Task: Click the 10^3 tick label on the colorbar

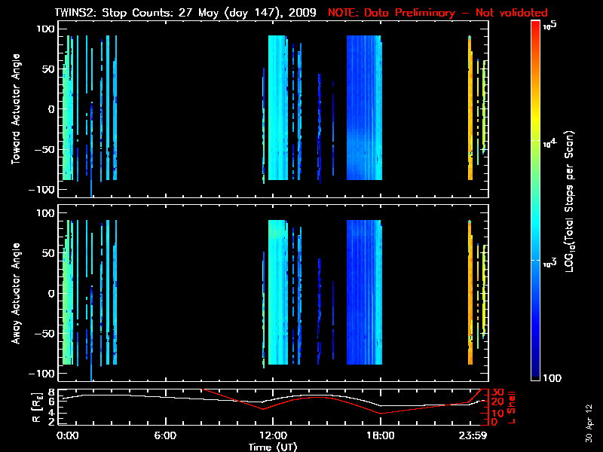Action: click(x=552, y=261)
